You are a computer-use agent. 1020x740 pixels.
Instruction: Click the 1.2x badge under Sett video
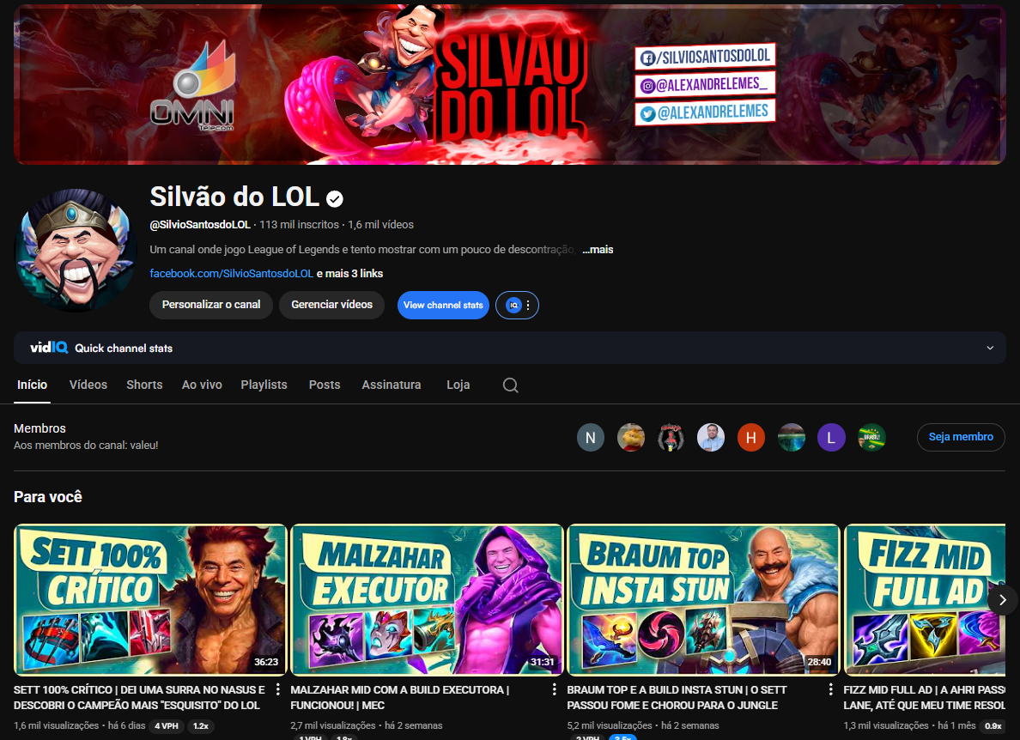pyautogui.click(x=200, y=725)
